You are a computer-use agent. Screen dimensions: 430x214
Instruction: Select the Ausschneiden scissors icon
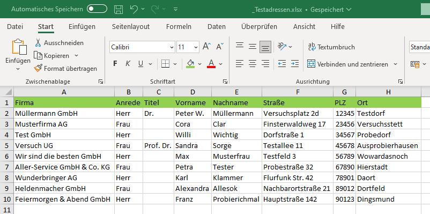point(38,43)
